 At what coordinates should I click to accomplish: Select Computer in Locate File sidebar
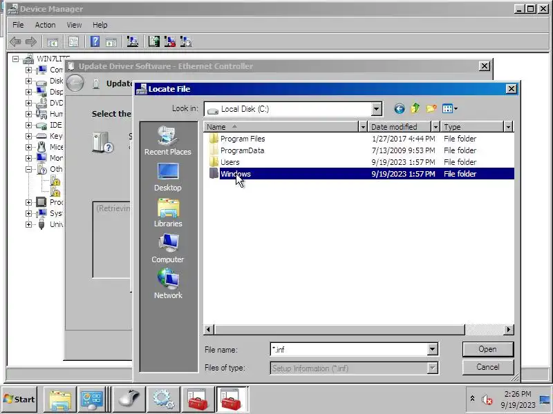click(168, 248)
